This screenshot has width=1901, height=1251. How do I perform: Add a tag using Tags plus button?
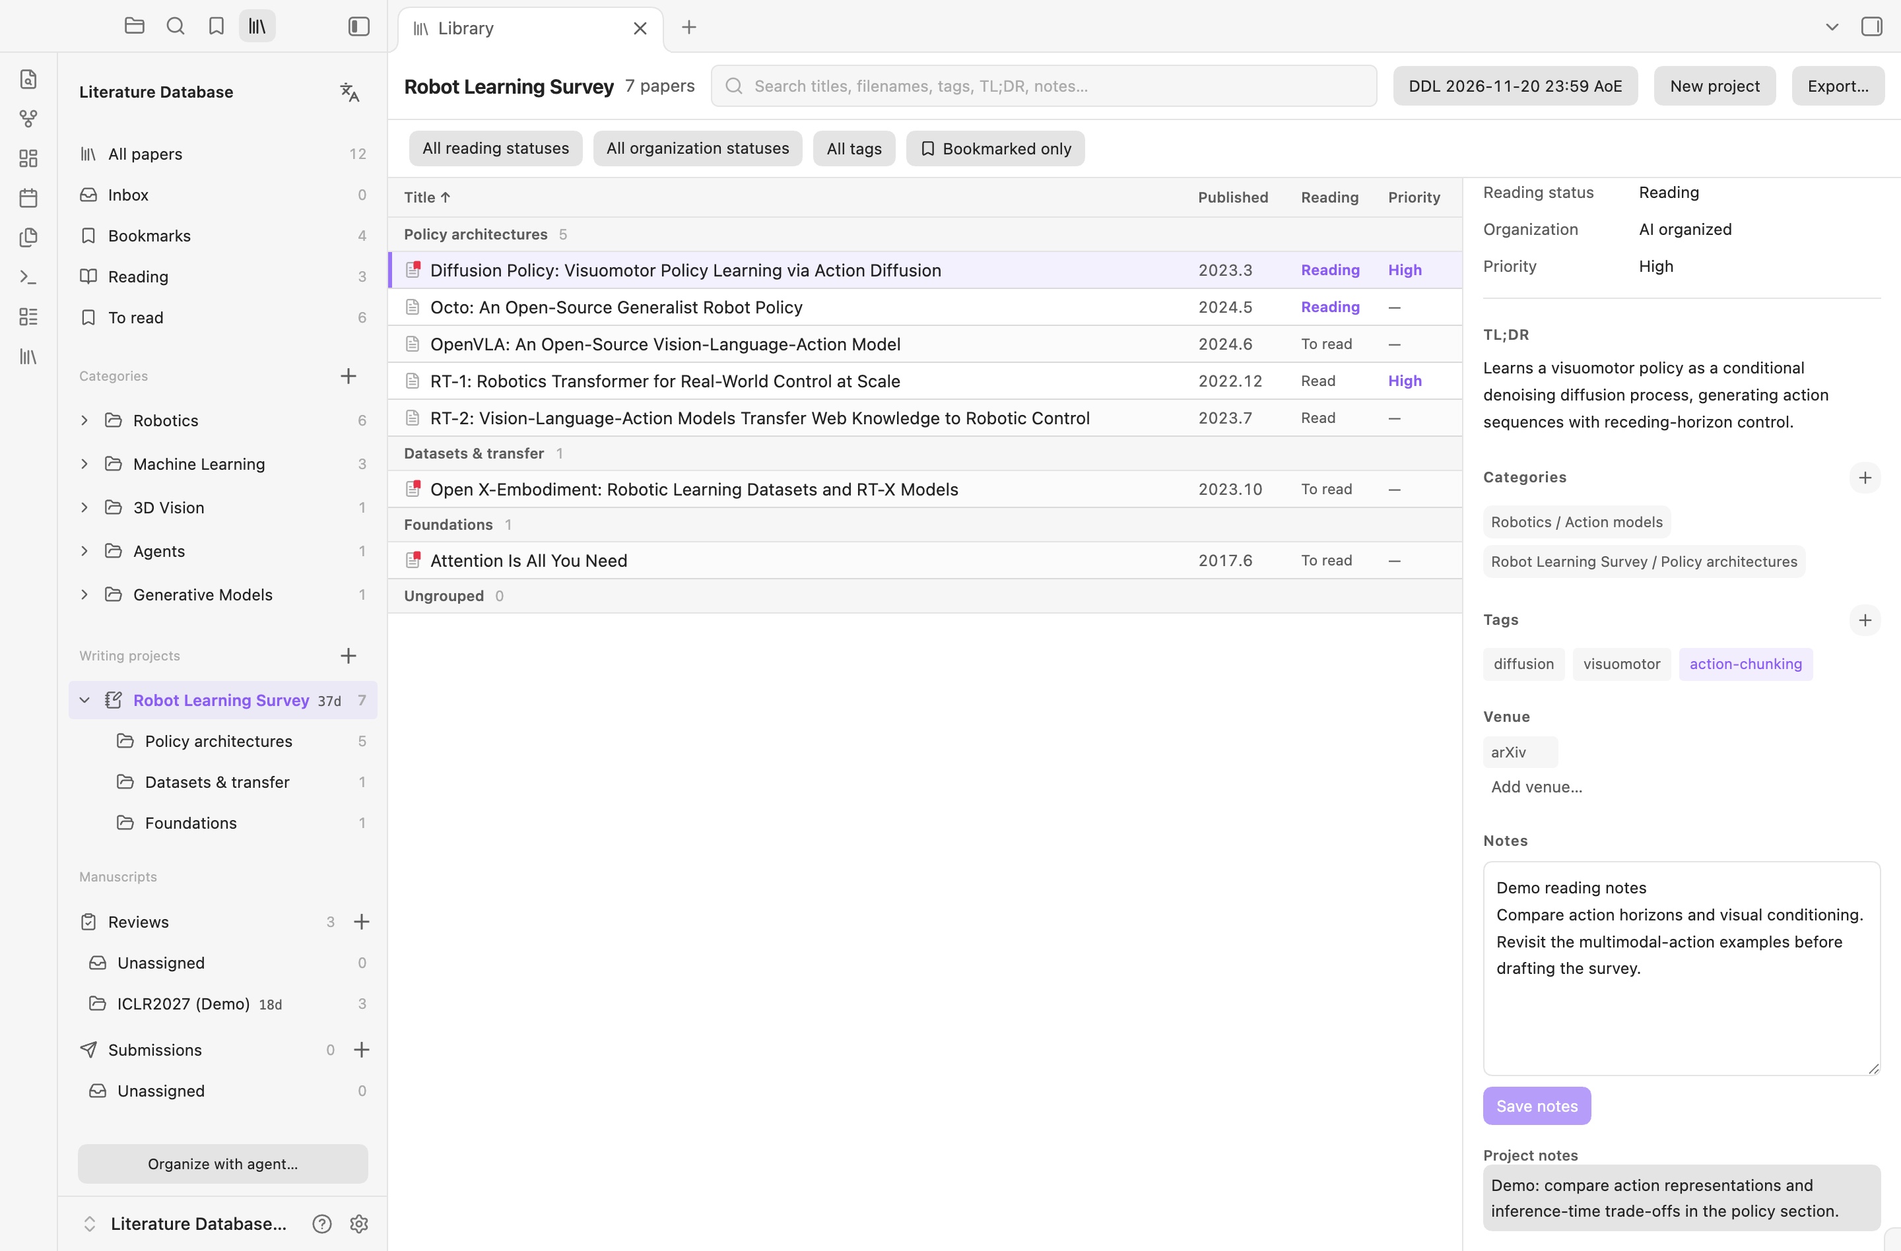(x=1864, y=620)
